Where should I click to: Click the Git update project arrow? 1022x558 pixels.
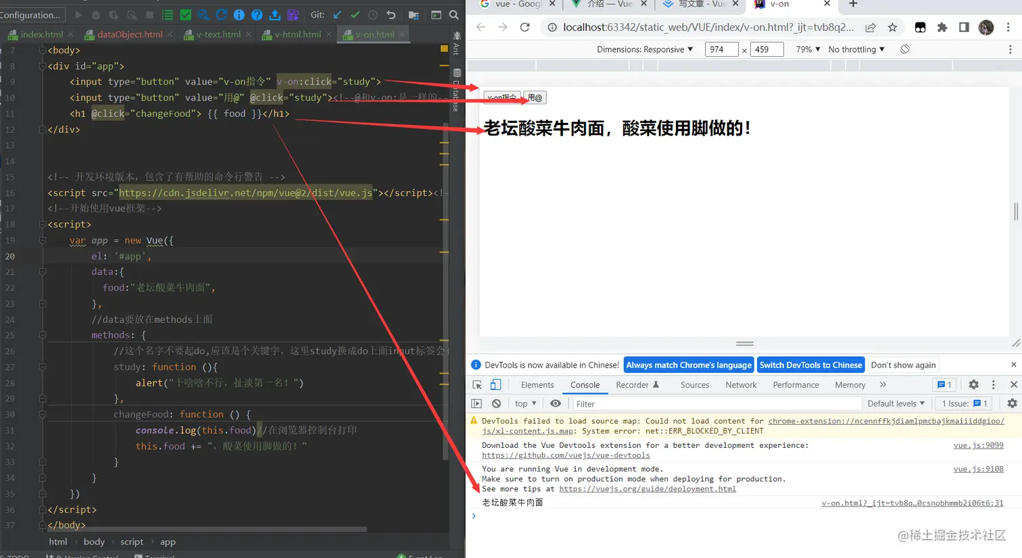click(337, 15)
